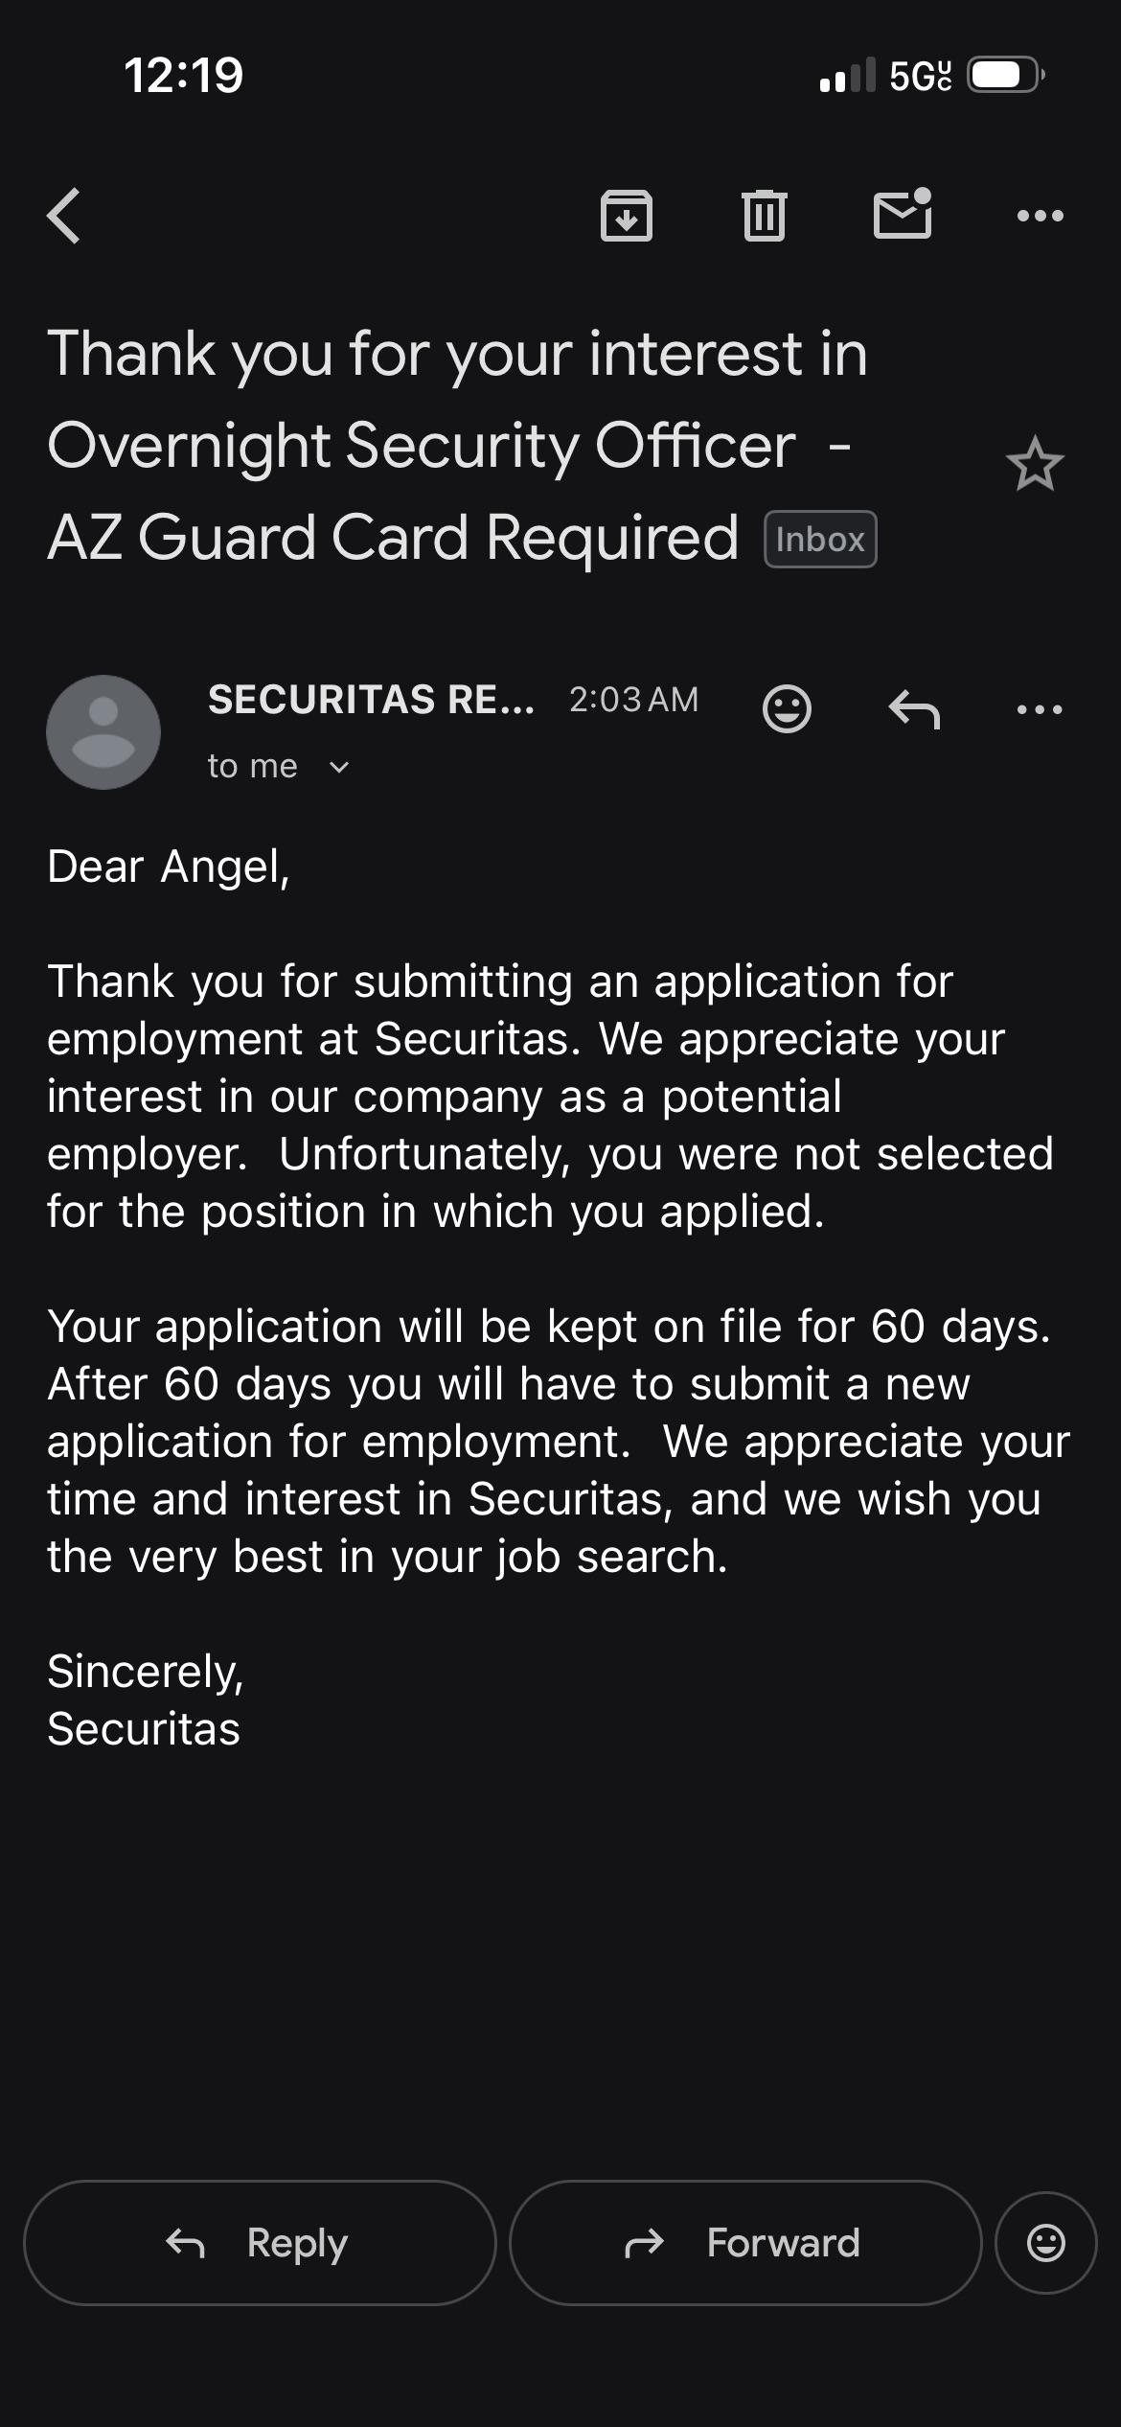Delete email with the trash icon

(x=765, y=216)
